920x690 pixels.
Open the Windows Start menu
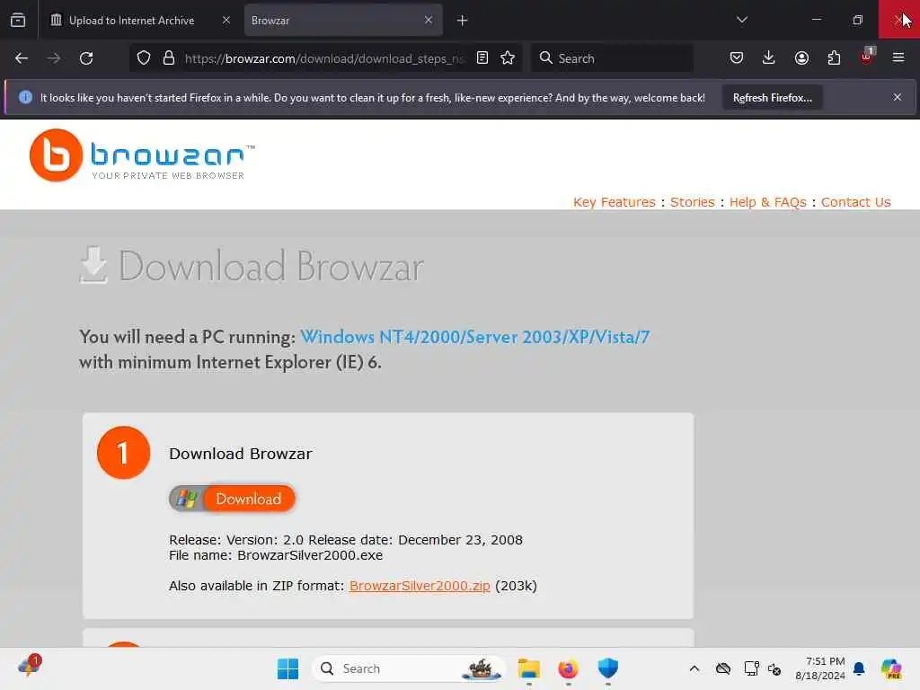[x=288, y=668]
